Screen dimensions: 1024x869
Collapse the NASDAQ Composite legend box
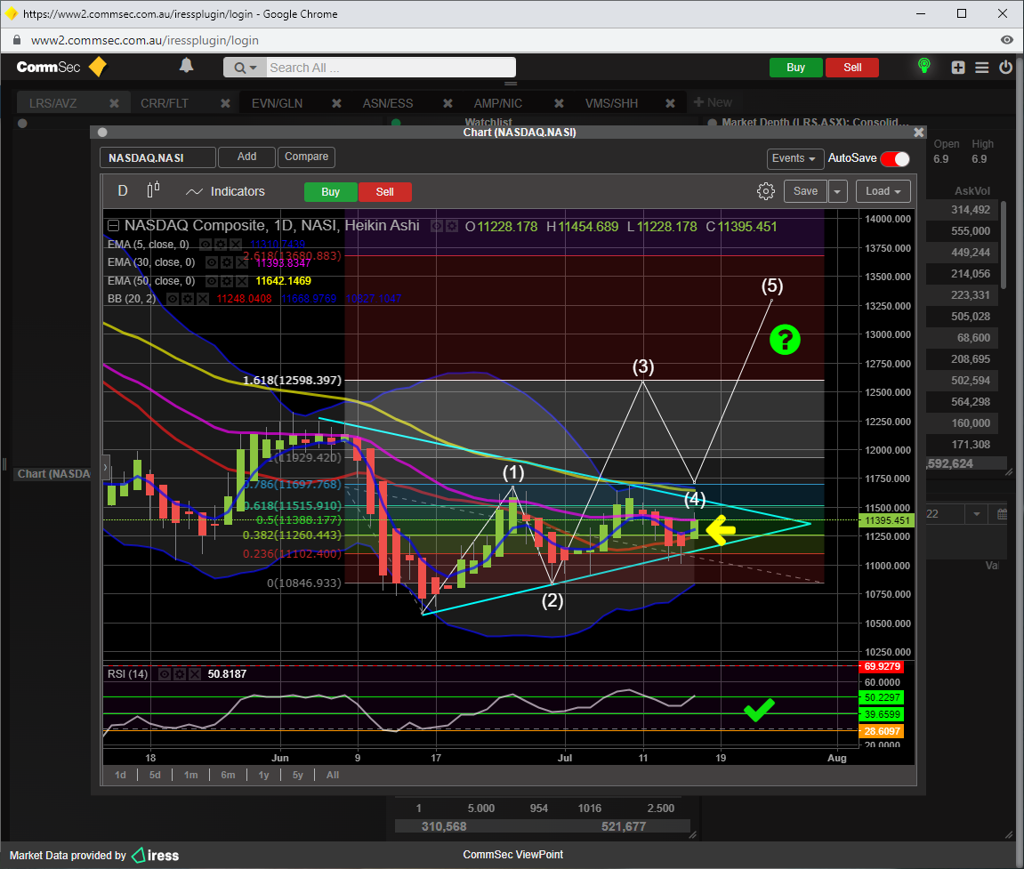pyautogui.click(x=113, y=226)
